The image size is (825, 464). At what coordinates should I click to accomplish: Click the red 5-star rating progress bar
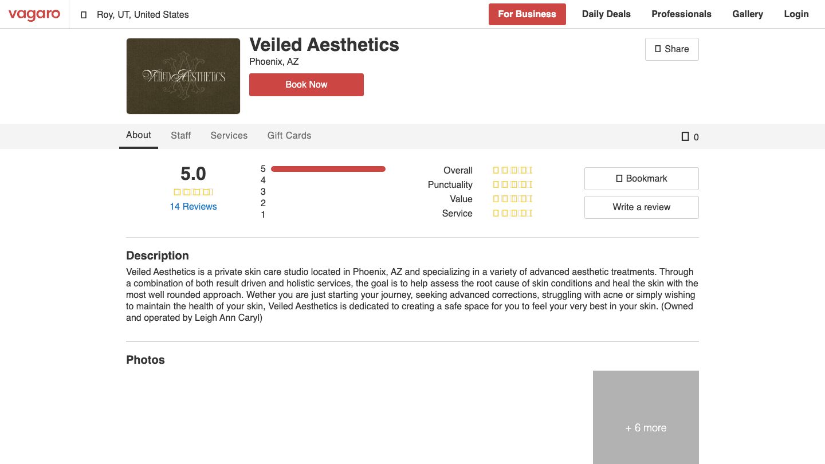328,168
